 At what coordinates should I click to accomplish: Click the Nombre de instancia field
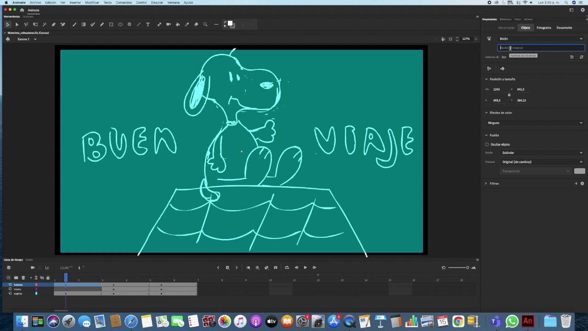541,48
